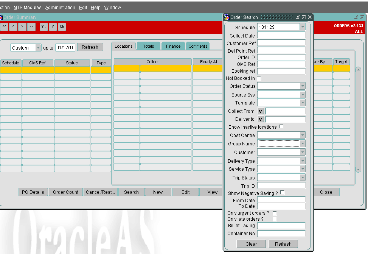Open the Deliver to lookup V button
This screenshot has width=368, height=254.
(261, 119)
